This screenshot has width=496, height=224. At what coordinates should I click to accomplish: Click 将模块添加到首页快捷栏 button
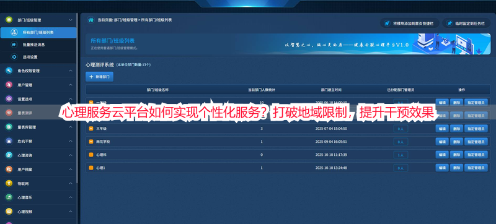coord(409,24)
